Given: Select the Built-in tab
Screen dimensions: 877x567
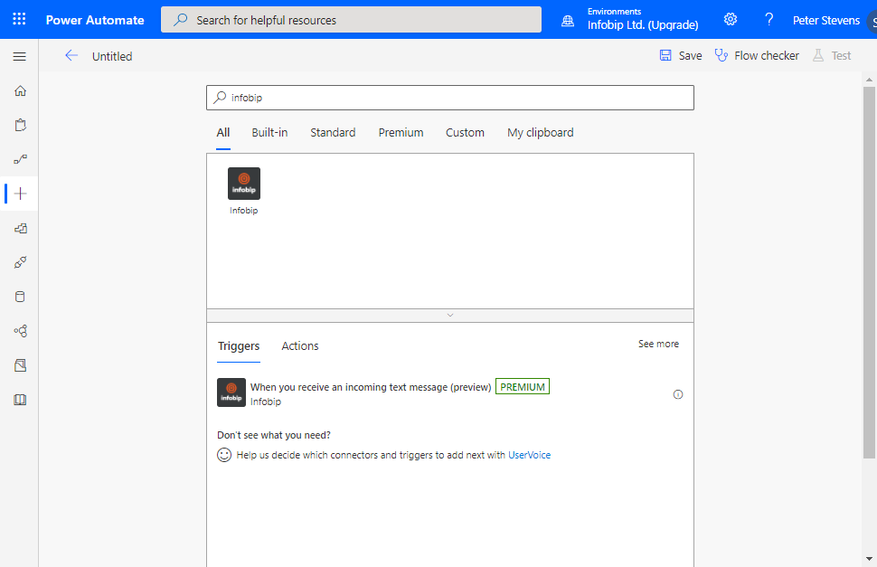Looking at the screenshot, I should (269, 133).
